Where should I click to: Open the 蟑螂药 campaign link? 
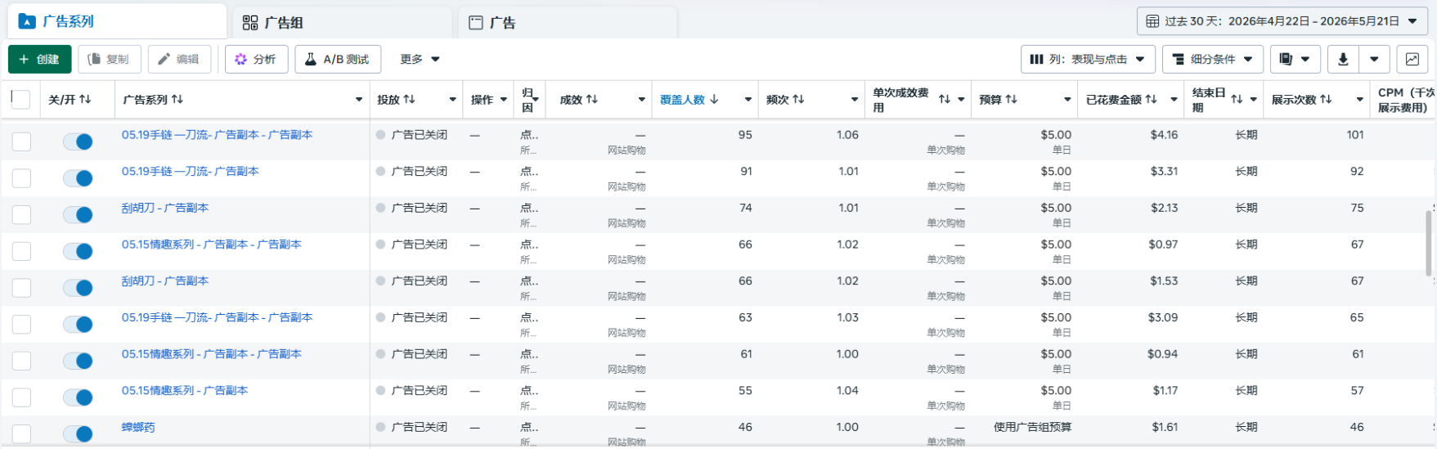138,427
